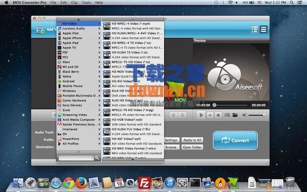The height and width of the screenshot is (192, 307).
Task: Expand the Apple iPad submenu
Action: tap(79, 42)
